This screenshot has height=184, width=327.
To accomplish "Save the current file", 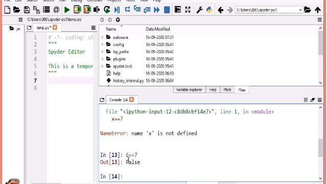I will point(27,10).
